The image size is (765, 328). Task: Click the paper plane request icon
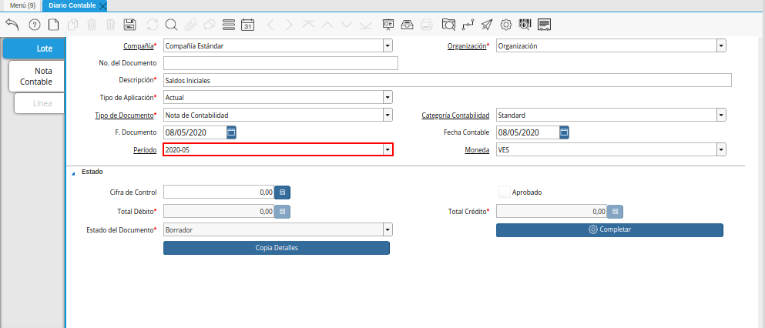coord(487,25)
